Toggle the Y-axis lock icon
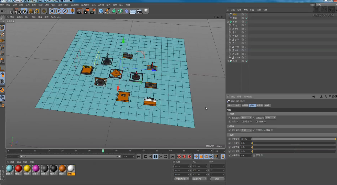The height and width of the screenshot is (185, 337). (x=59, y=11)
